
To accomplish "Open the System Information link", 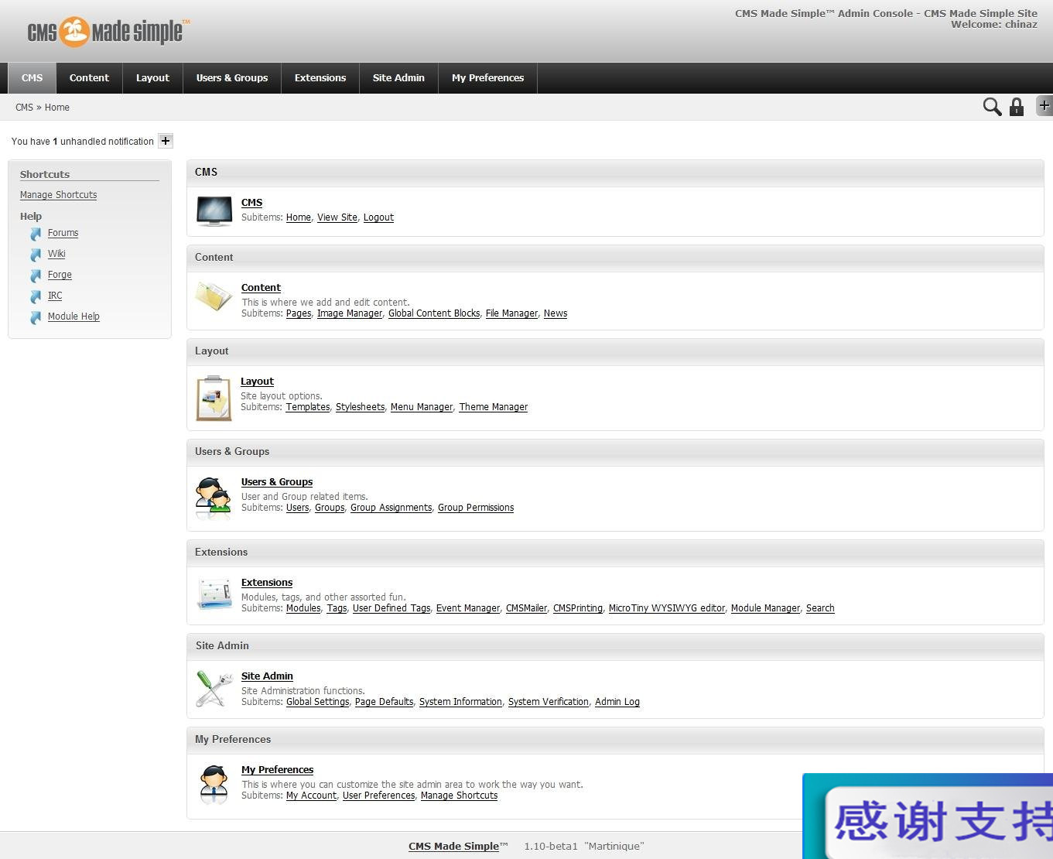I will point(461,702).
